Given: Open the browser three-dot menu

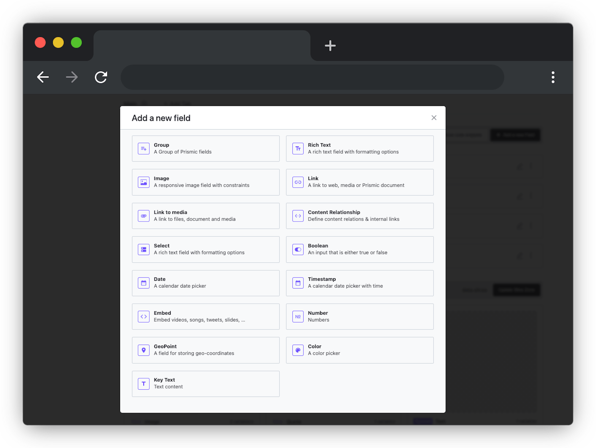Looking at the screenshot, I should click(553, 77).
